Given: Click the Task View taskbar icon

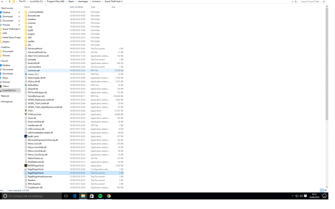Looking at the screenshot, I should [x=66, y=196].
